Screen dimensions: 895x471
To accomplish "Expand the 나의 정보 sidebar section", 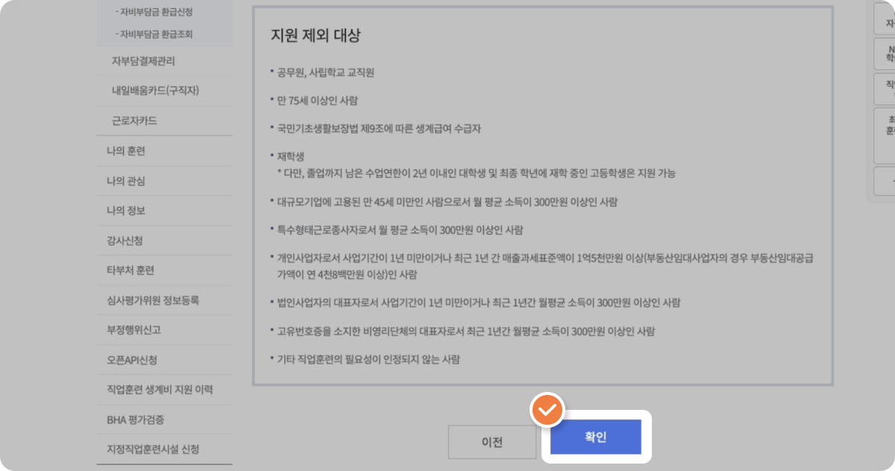I will (x=126, y=211).
